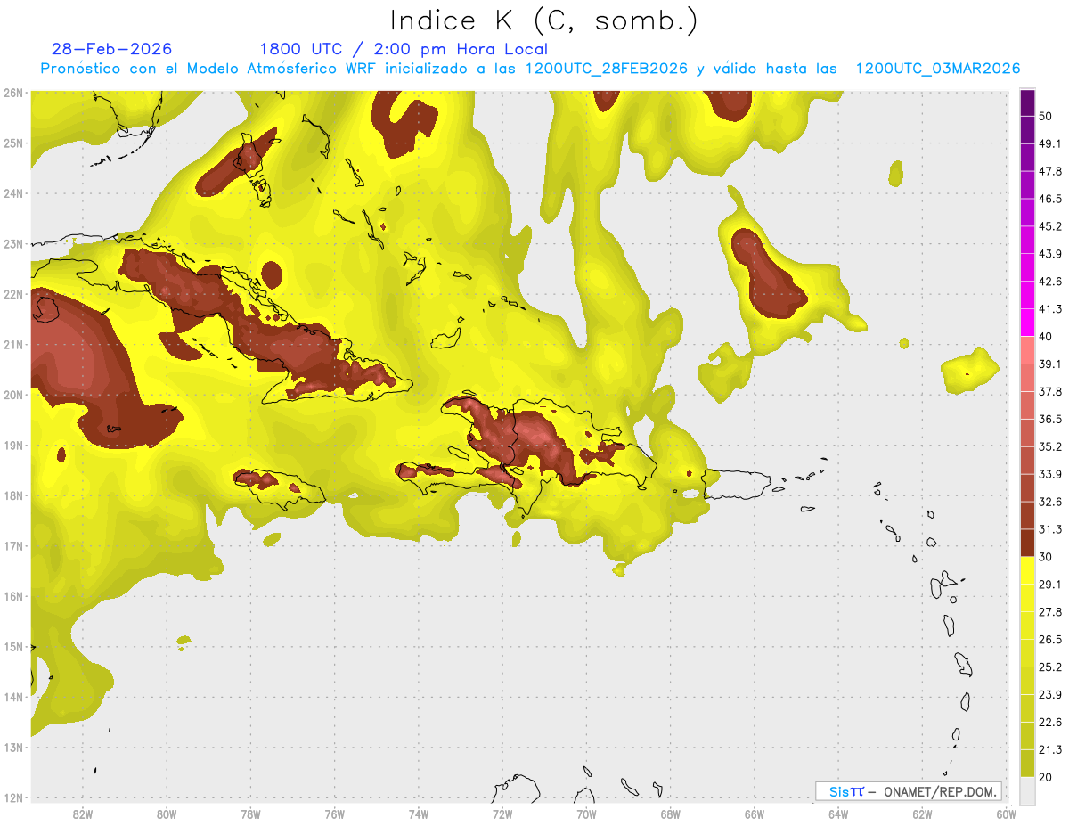Pick the gray swatch below 20 on scale

point(1027,790)
